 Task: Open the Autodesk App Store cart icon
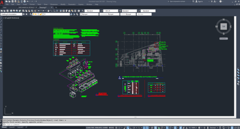coord(212,1)
